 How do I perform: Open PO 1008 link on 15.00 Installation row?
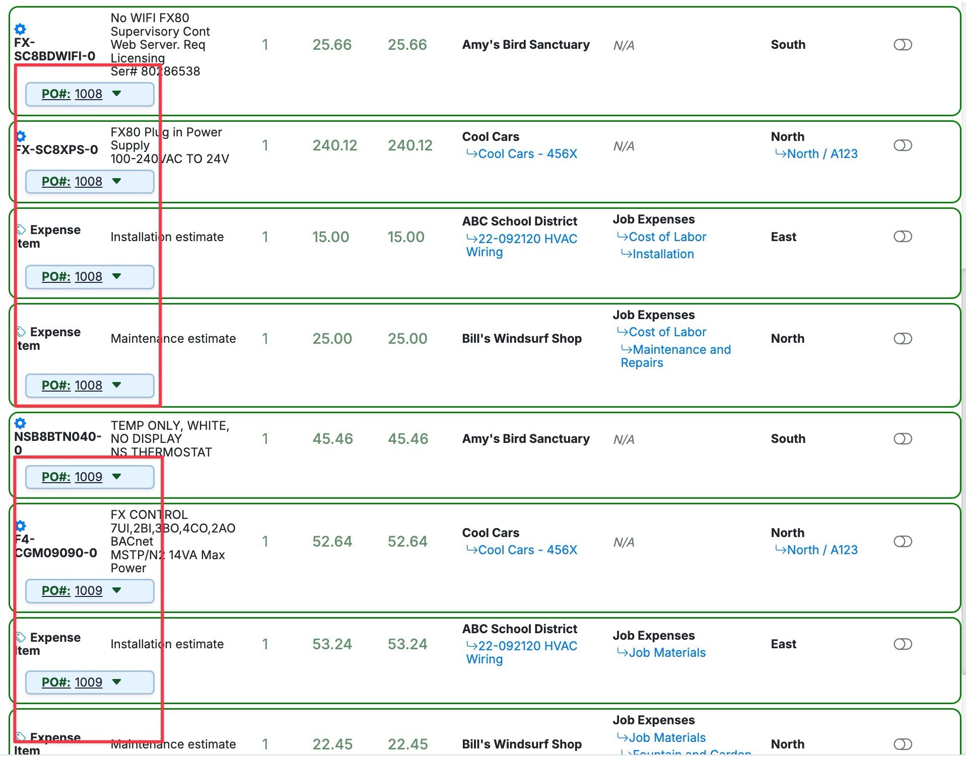(89, 277)
